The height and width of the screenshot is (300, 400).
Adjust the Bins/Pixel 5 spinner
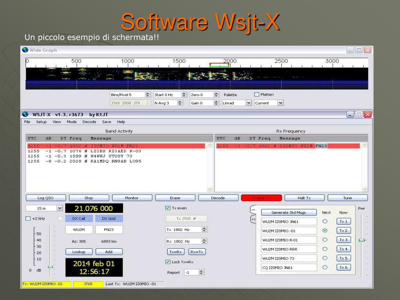(x=148, y=95)
